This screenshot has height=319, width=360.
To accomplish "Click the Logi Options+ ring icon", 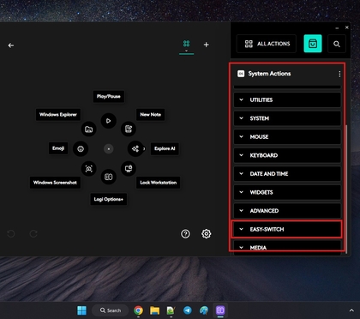I will click(x=109, y=177).
